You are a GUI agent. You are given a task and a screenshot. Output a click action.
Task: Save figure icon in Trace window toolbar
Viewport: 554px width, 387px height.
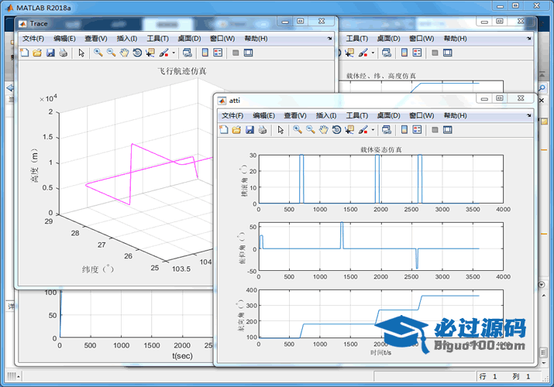tap(50, 53)
